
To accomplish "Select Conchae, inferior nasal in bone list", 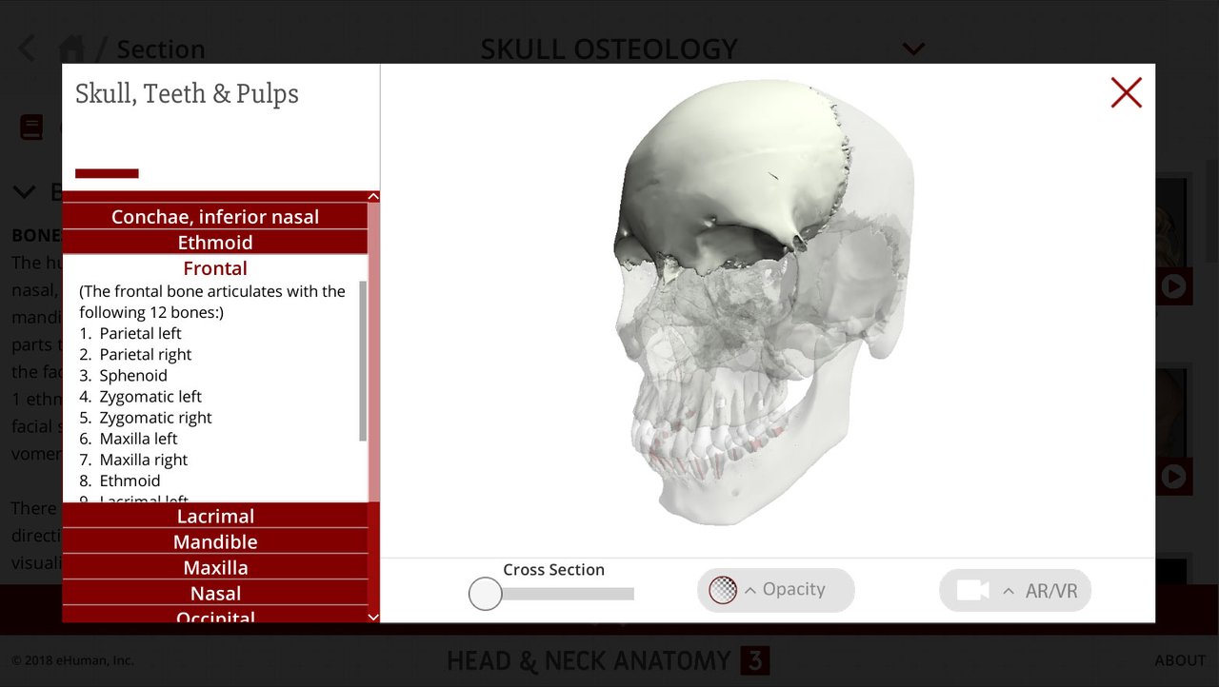I will click(x=215, y=216).
